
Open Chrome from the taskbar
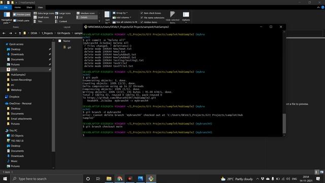(x=120, y=178)
